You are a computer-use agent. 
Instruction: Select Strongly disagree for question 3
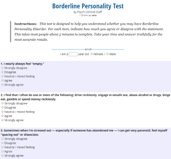(x=2, y=139)
